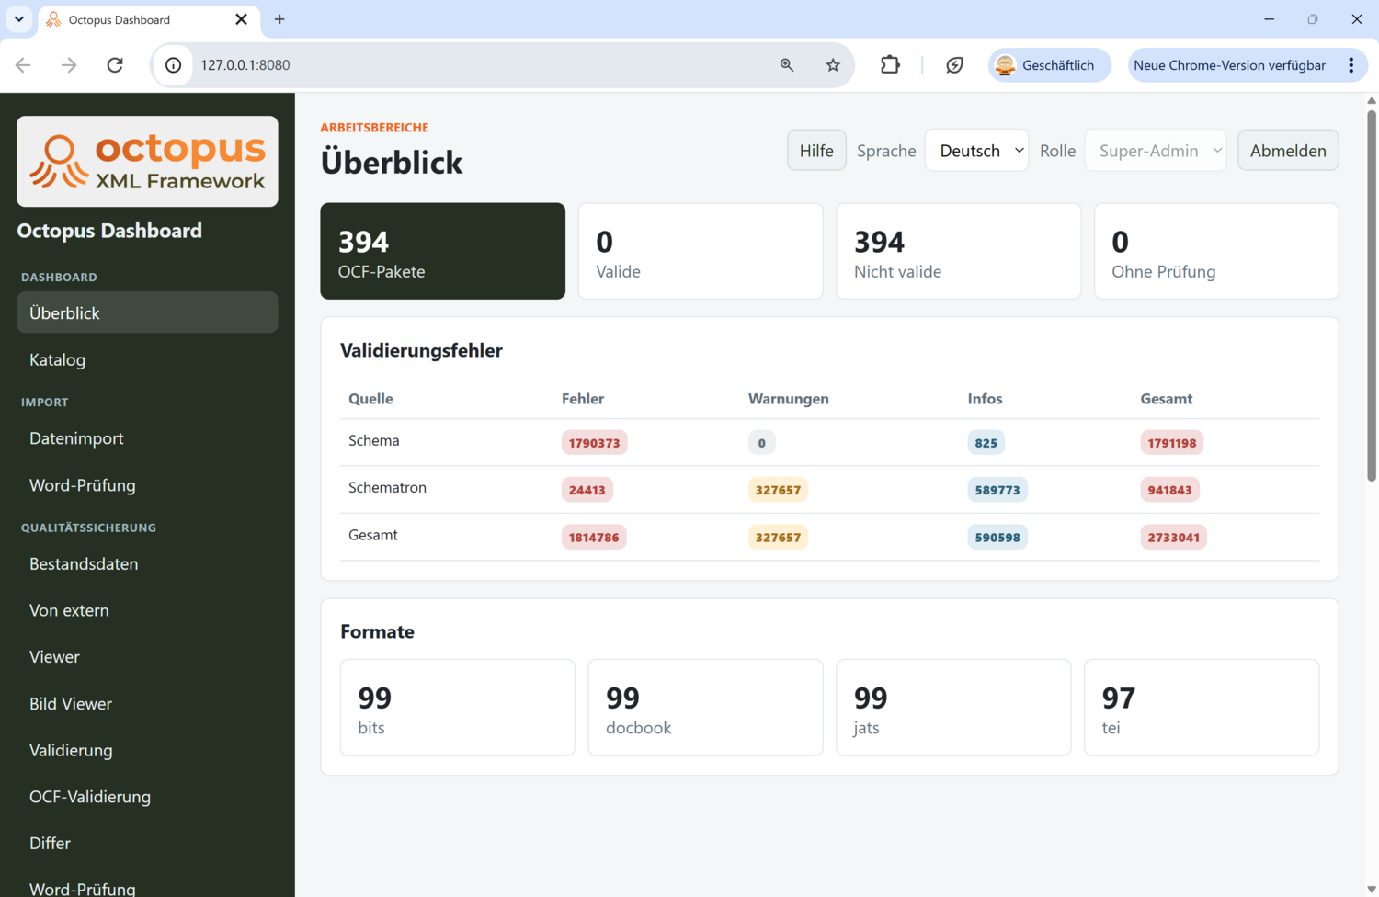Close the Octopus Dashboard tab
Screen dimensions: 1379x897
pos(241,19)
